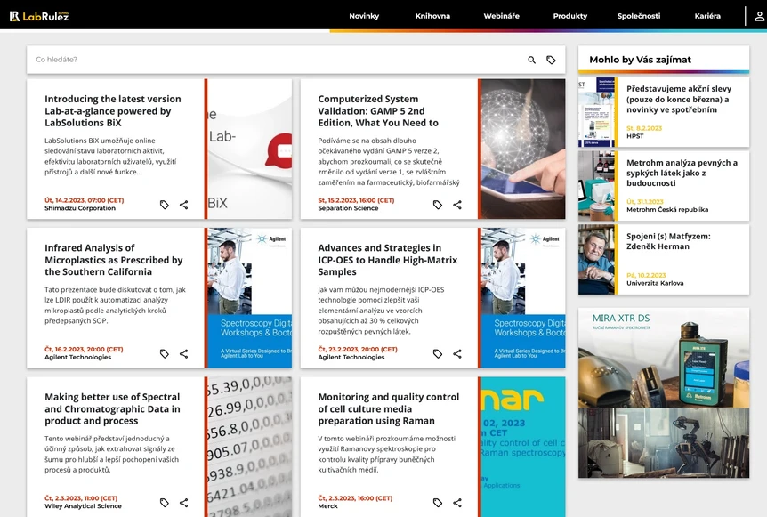
Task: Click tag icon on Shimadzu Corporation card
Action: point(165,205)
